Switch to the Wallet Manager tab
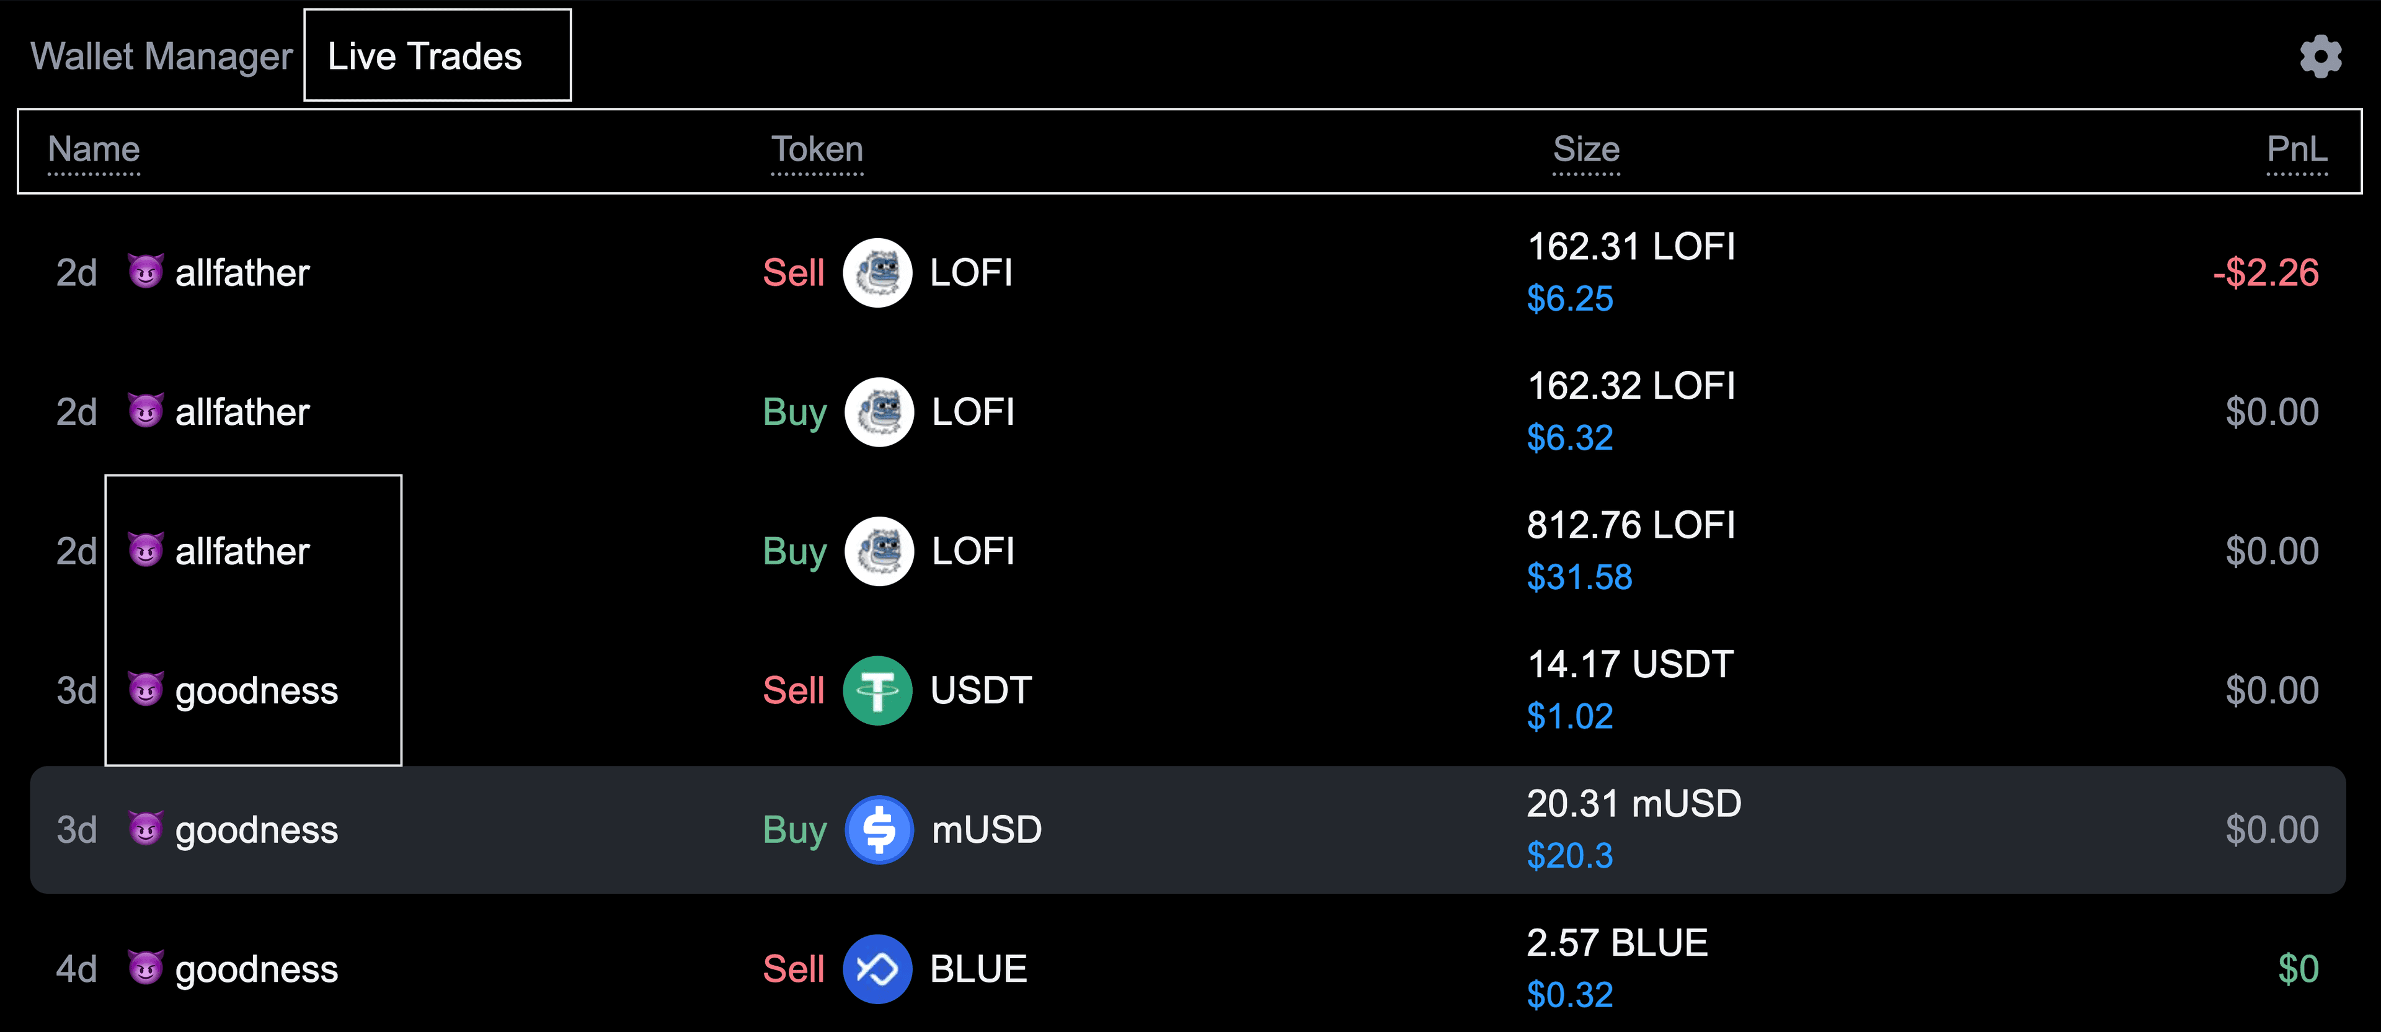This screenshot has height=1032, width=2381. coord(161,55)
